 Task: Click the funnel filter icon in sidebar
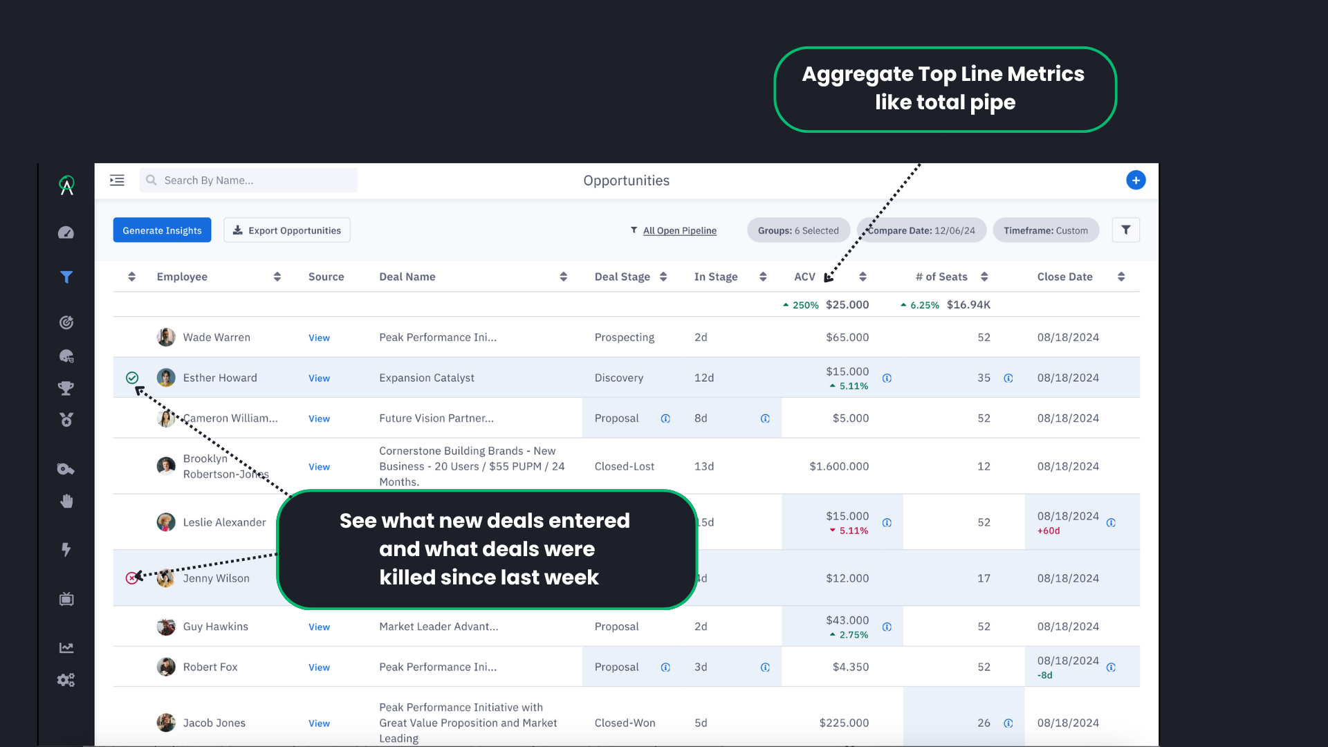pyautogui.click(x=66, y=277)
